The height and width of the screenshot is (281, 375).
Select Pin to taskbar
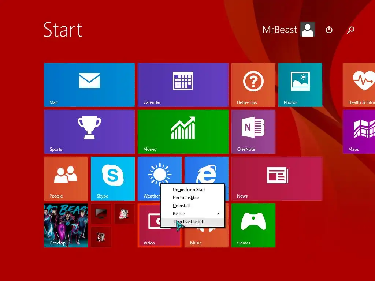(193, 198)
